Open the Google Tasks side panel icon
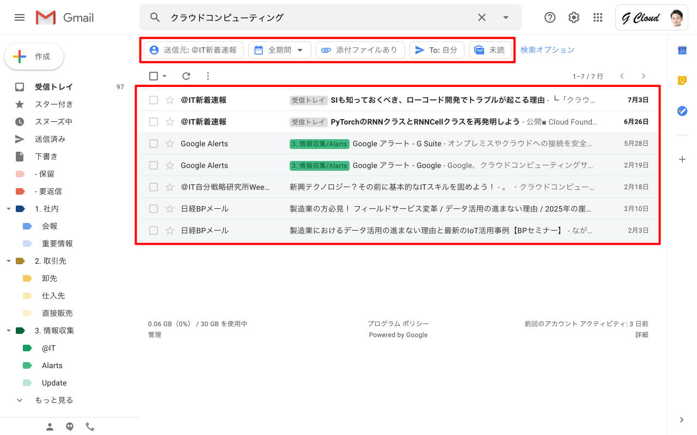 pyautogui.click(x=682, y=111)
